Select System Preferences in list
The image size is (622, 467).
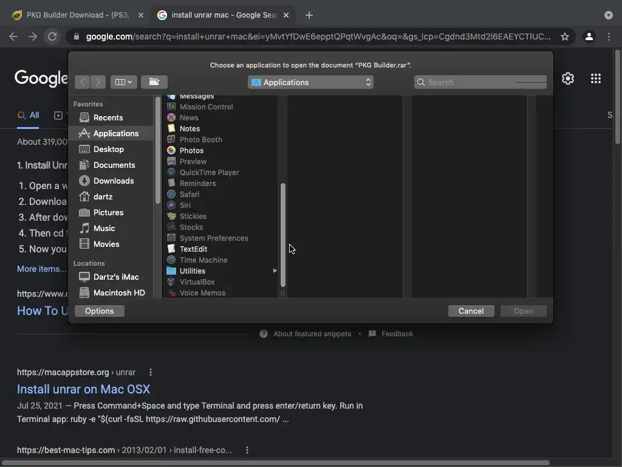(x=221, y=238)
